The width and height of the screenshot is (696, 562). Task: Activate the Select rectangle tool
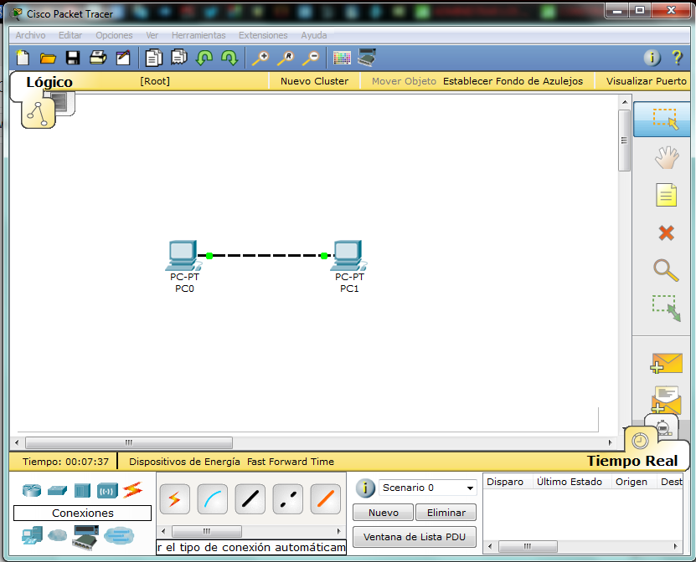pyautogui.click(x=664, y=120)
